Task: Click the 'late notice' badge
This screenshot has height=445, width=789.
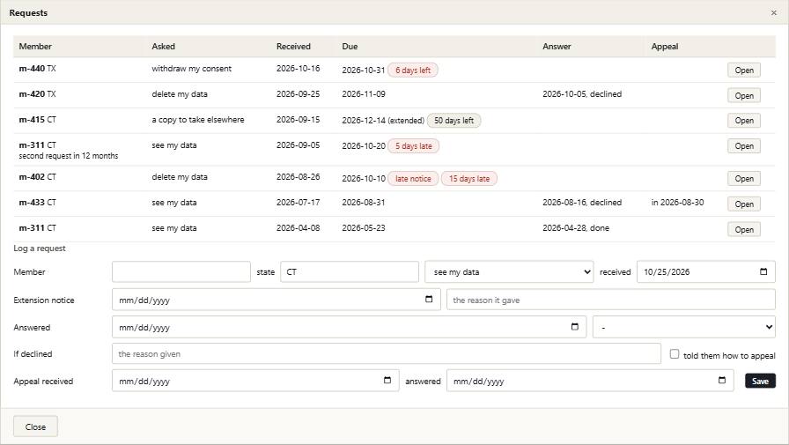Action: click(413, 179)
